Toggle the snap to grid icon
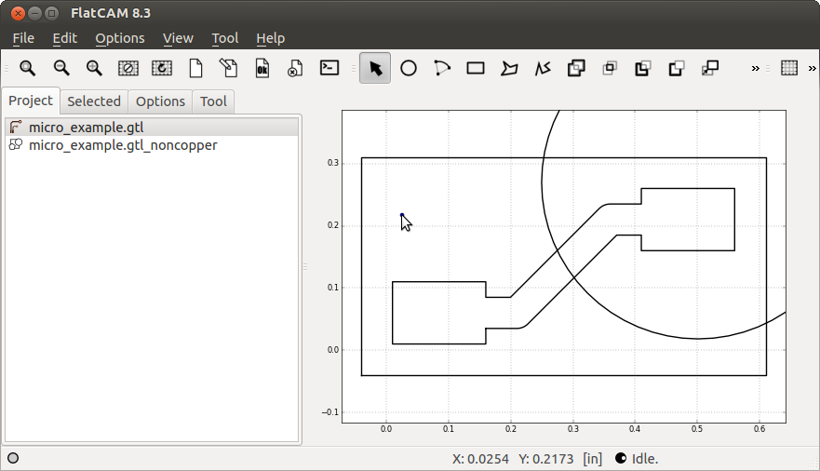 pos(789,68)
